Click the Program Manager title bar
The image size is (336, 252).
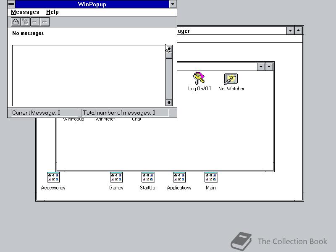tap(232, 31)
